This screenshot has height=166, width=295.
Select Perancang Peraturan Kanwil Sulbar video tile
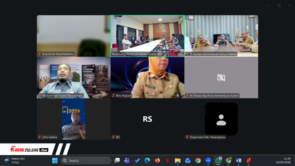coord(147,36)
